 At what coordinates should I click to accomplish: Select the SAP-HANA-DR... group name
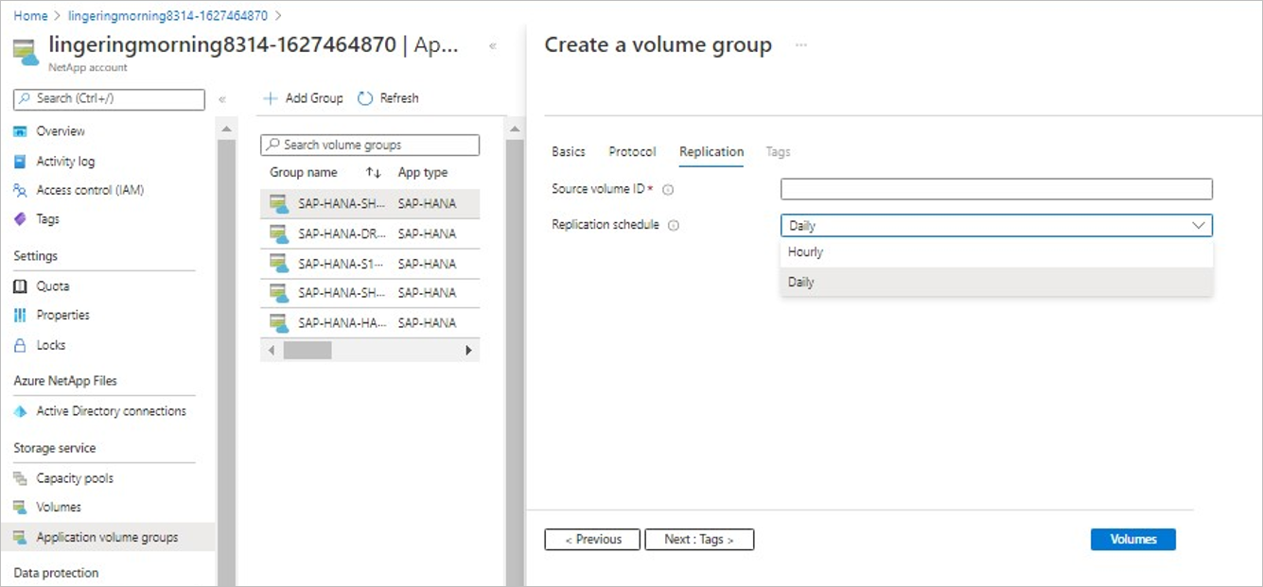pyautogui.click(x=342, y=233)
